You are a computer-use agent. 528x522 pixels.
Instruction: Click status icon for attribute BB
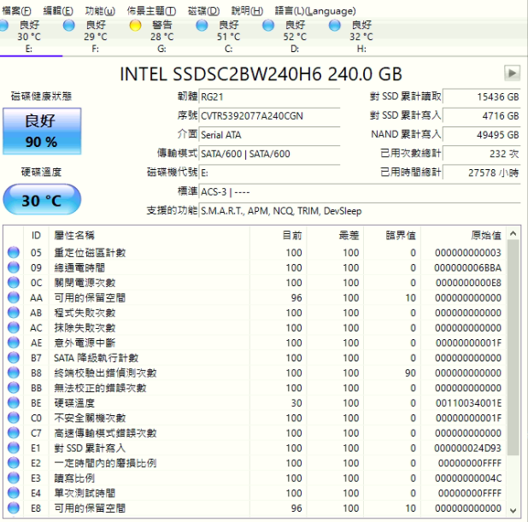click(x=14, y=388)
